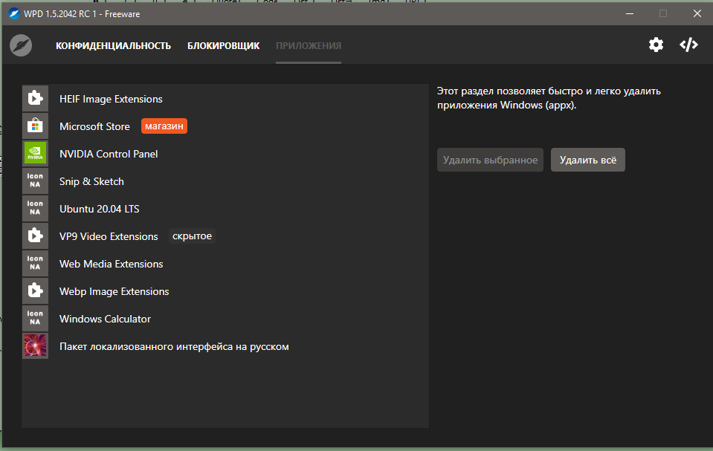Select the Web Media Extensions row text
713x451 pixels.
tap(111, 265)
